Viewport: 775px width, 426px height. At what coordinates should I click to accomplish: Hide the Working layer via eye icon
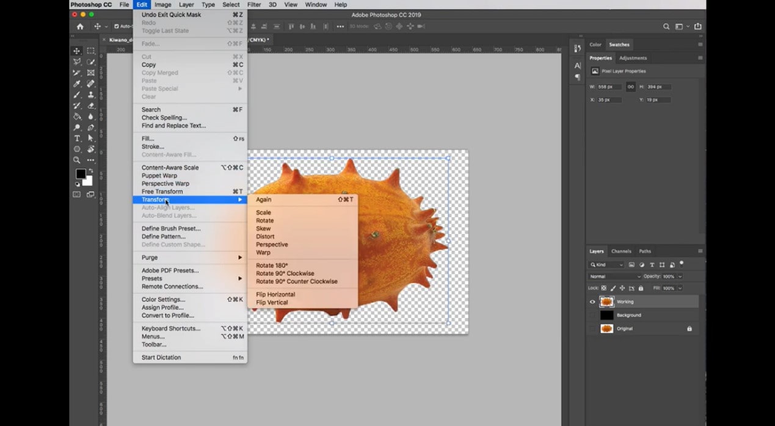click(x=592, y=301)
